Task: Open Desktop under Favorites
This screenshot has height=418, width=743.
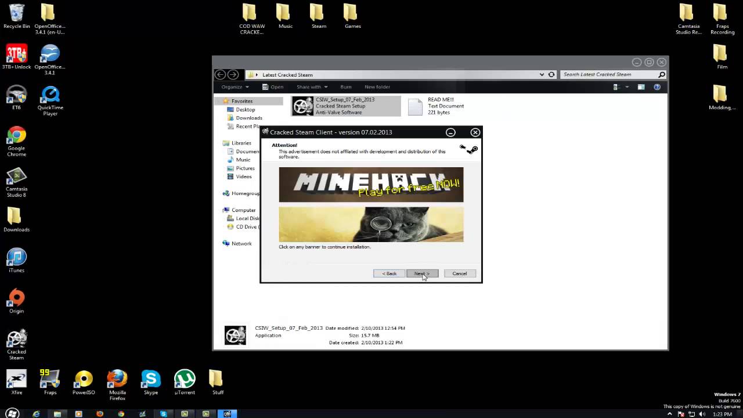Action: pyautogui.click(x=246, y=110)
